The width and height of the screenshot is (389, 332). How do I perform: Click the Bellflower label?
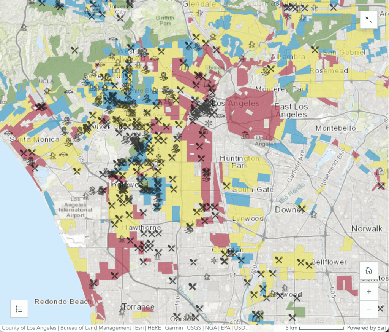(x=329, y=262)
